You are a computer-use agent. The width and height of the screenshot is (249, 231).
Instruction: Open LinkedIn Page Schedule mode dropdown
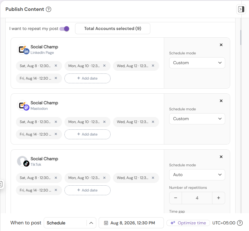pos(197,63)
